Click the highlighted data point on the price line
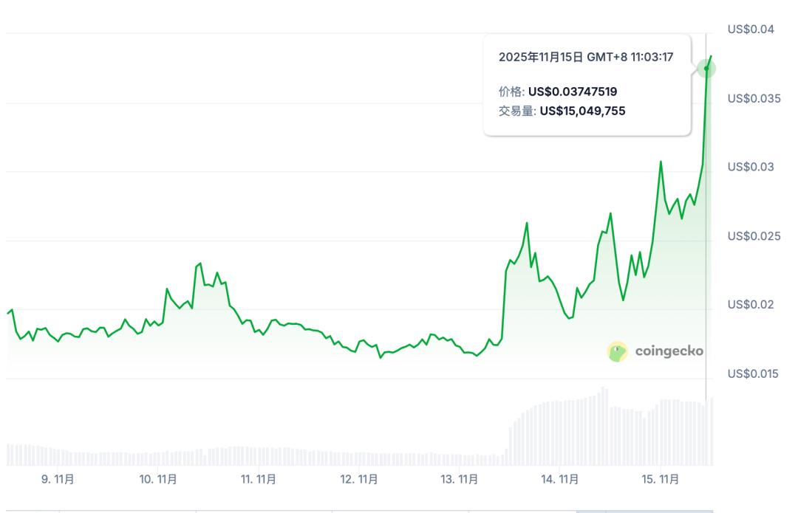The width and height of the screenshot is (798, 513). 706,69
